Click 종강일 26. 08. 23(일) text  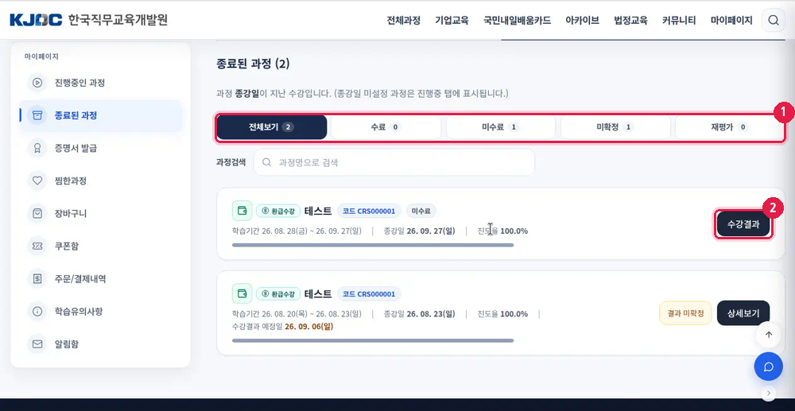[x=419, y=314]
